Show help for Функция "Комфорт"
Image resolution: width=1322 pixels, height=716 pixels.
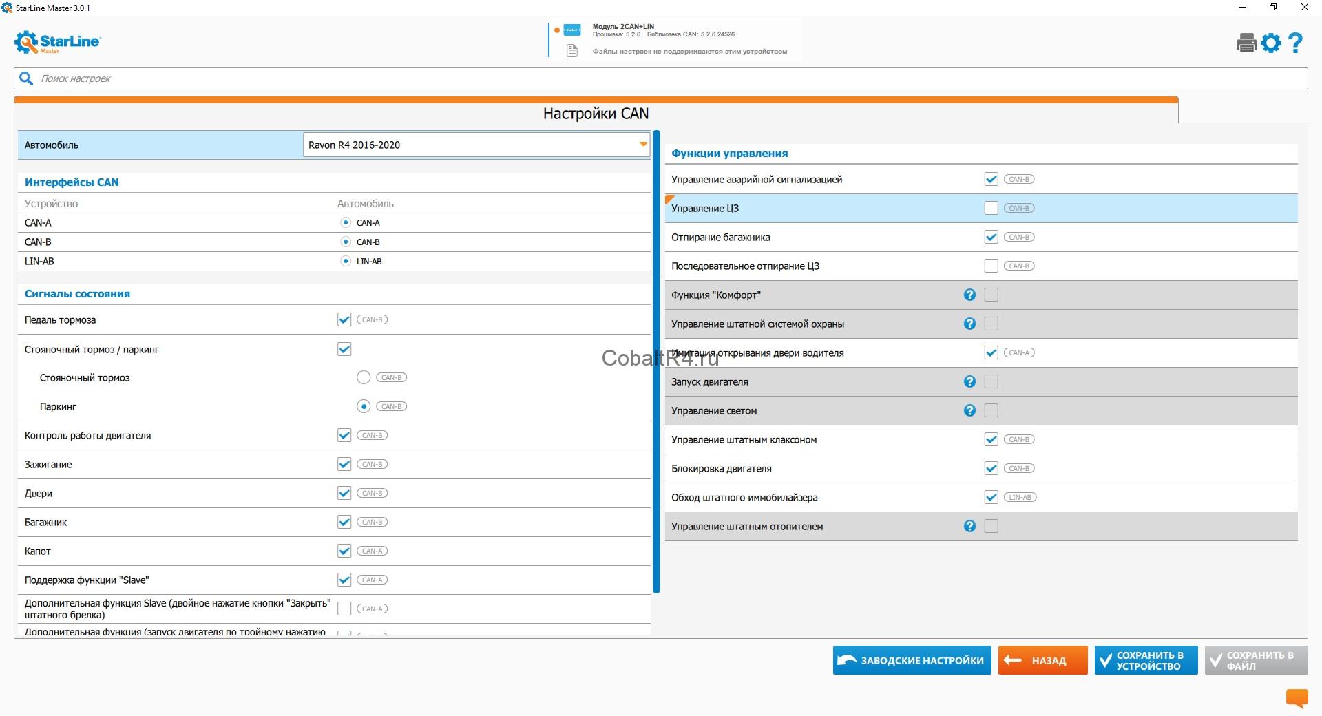[x=969, y=295]
